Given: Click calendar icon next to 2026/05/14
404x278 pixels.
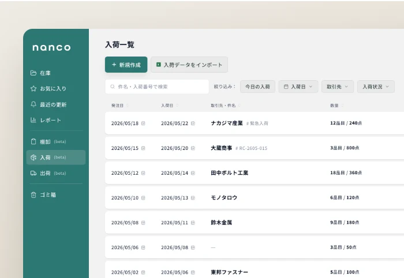Looking at the screenshot, I should [193, 173].
